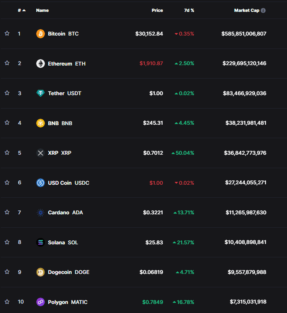Click the Tether logo icon
Image resolution: width=287 pixels, height=313 pixels.
pyautogui.click(x=41, y=93)
